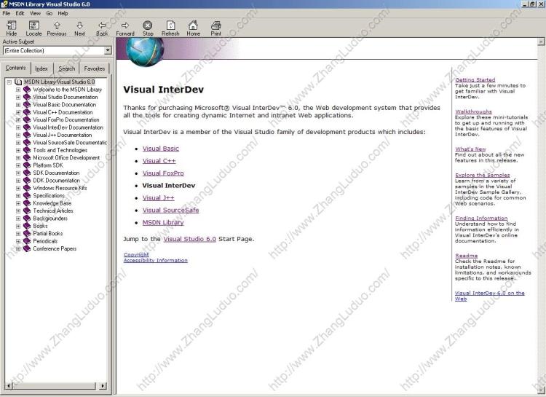Click the Refresh page icon
The height and width of the screenshot is (397, 546).
pyautogui.click(x=170, y=25)
